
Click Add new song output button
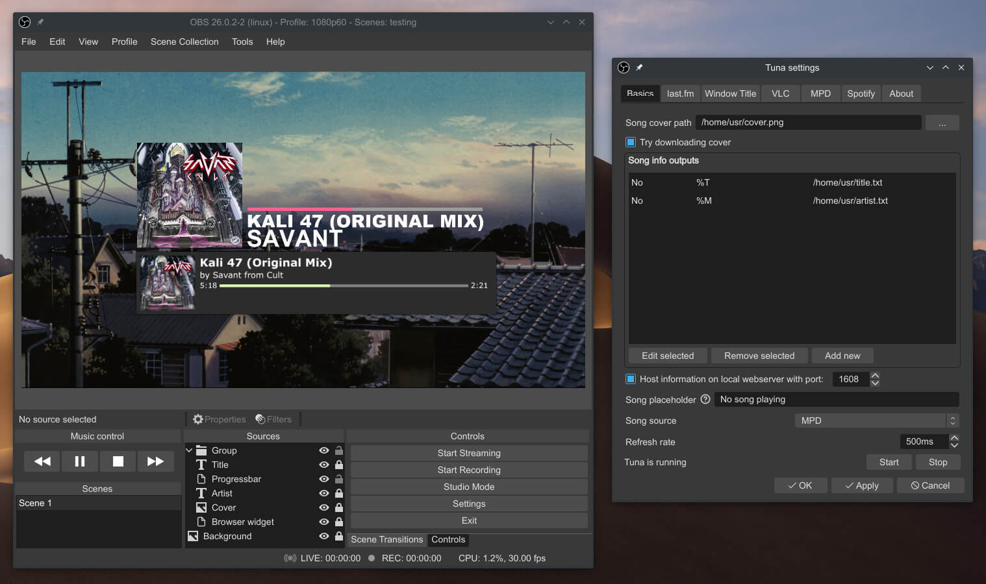(842, 356)
